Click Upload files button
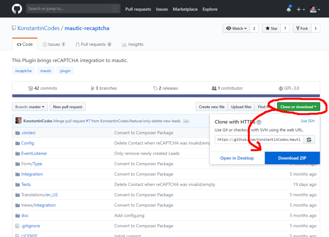329x237 pixels. (241, 107)
